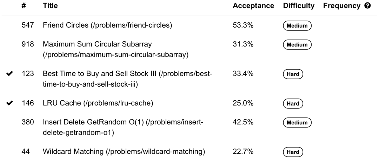Open the Maximum Sum Circular Subarray link

coord(115,49)
